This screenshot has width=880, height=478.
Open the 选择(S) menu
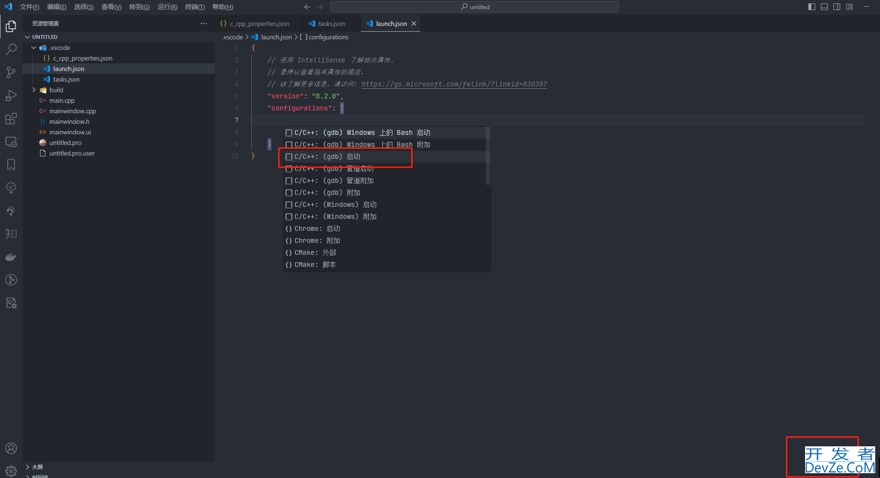pyautogui.click(x=84, y=7)
